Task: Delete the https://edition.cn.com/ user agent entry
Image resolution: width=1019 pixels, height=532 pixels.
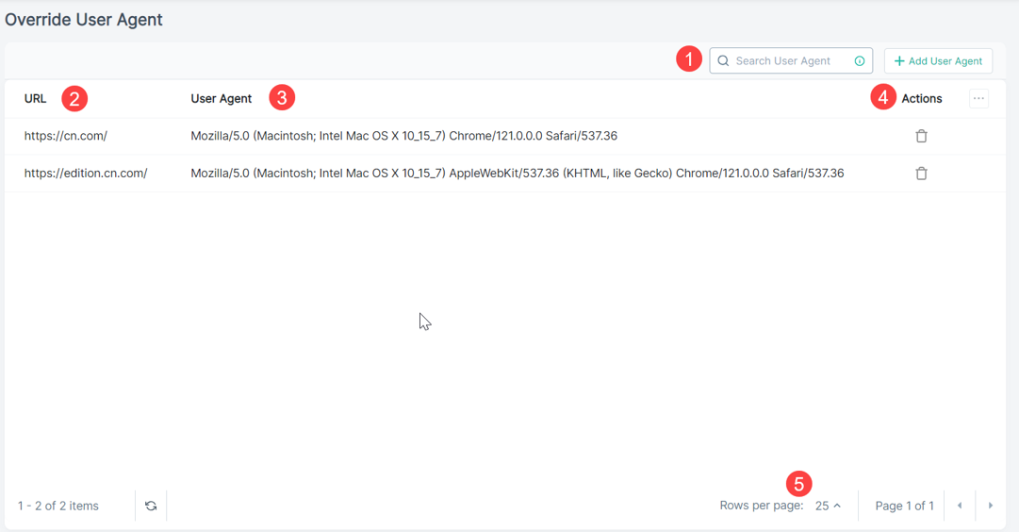Action: click(x=921, y=174)
